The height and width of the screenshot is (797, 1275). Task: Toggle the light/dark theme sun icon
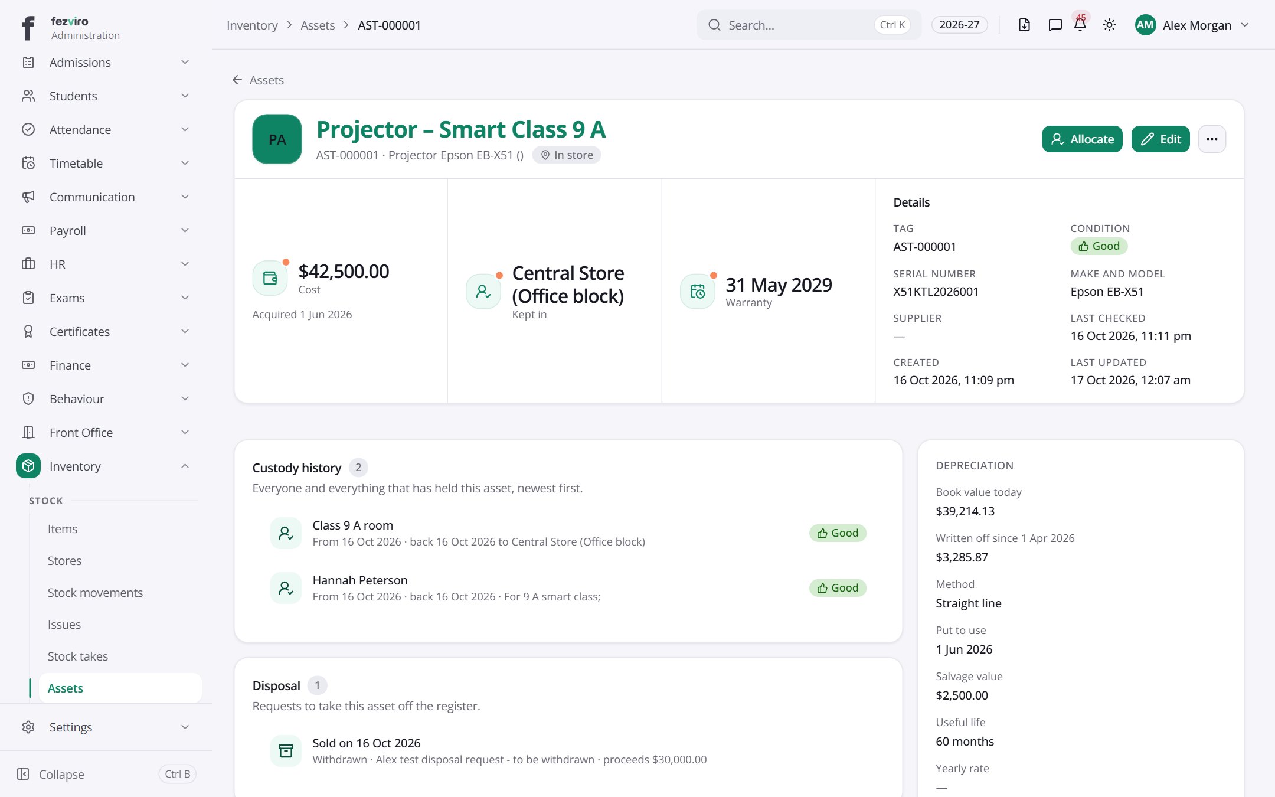1109,25
